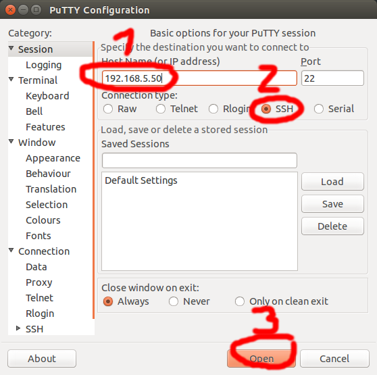Expand the SSH category triangle
The width and height of the screenshot is (377, 375).
(x=18, y=328)
